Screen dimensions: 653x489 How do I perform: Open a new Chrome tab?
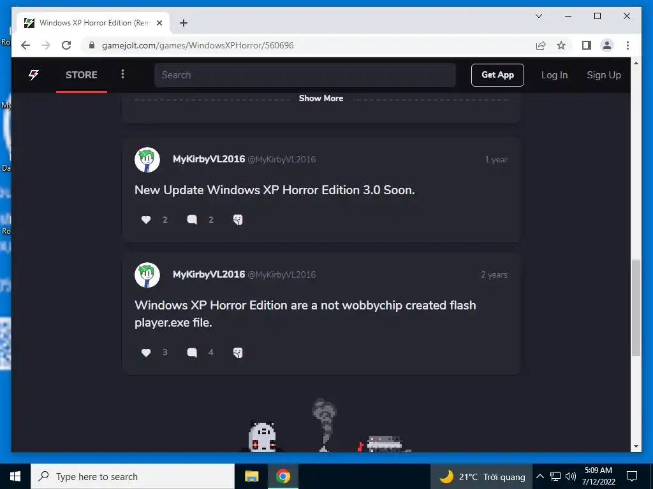(x=183, y=23)
